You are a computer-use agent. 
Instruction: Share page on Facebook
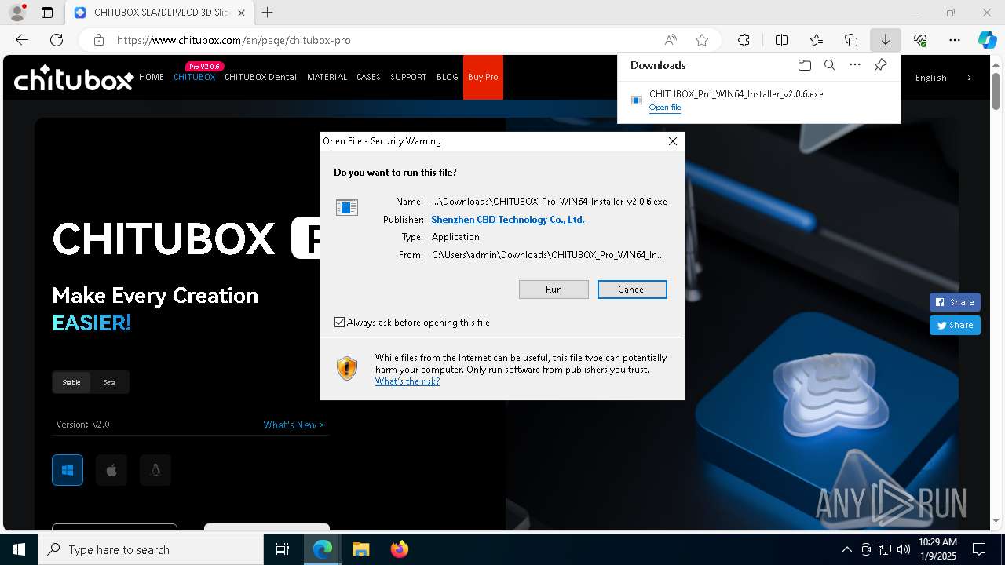point(955,302)
